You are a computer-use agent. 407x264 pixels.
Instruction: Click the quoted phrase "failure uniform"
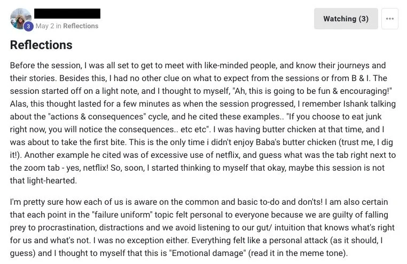(122, 215)
